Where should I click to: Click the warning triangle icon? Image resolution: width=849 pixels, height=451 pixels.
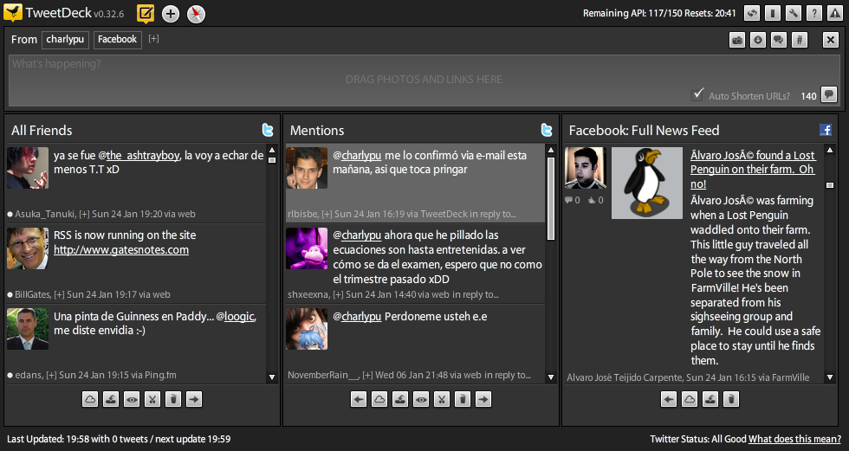coord(835,13)
